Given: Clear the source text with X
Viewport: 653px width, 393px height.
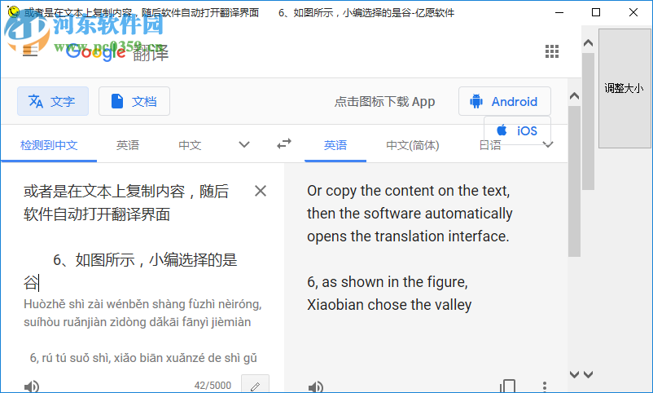Looking at the screenshot, I should (x=261, y=191).
